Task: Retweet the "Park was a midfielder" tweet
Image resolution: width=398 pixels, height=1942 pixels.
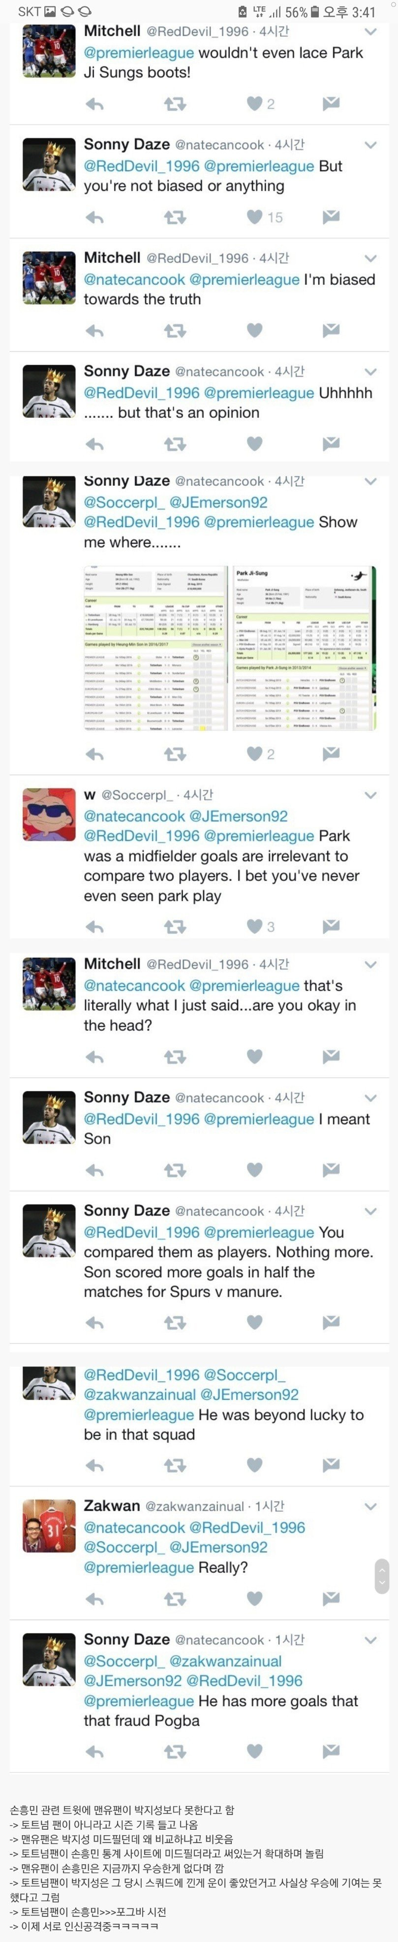Action: click(x=175, y=927)
